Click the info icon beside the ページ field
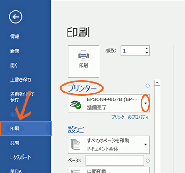The width and height of the screenshot is (185, 173). [148, 161]
